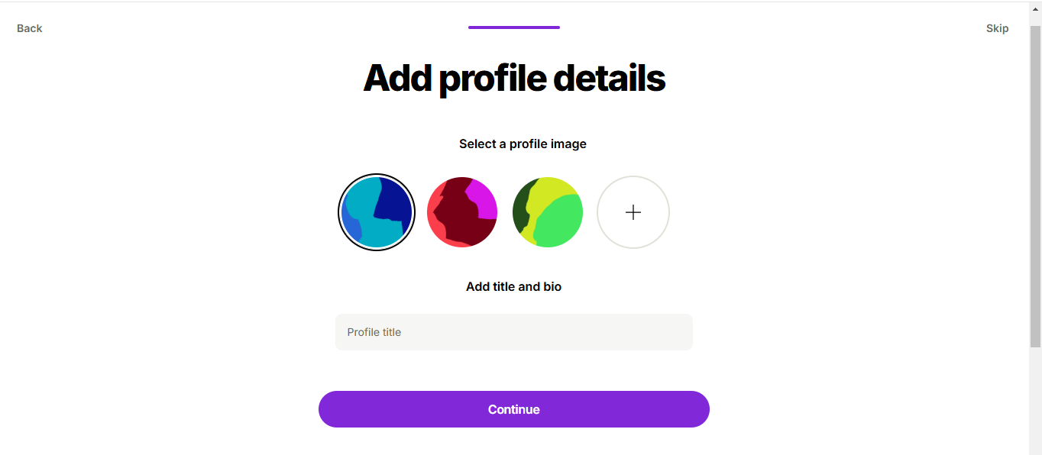Open custom image upload circle

(633, 212)
